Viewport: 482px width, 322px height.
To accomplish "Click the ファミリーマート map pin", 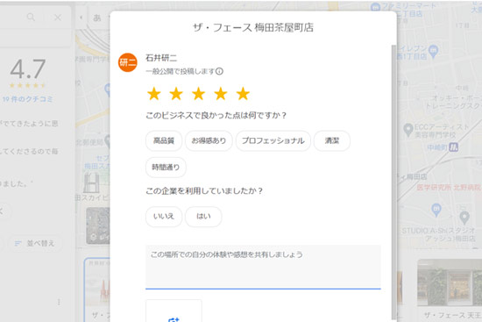I will (375, 7).
